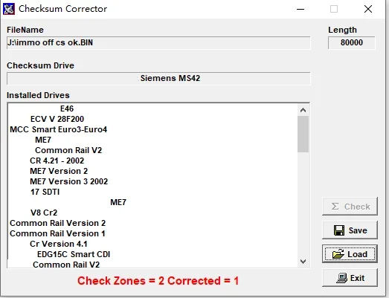Select ME7 Version 3 2002 entry
The height and width of the screenshot is (298, 389).
69,181
